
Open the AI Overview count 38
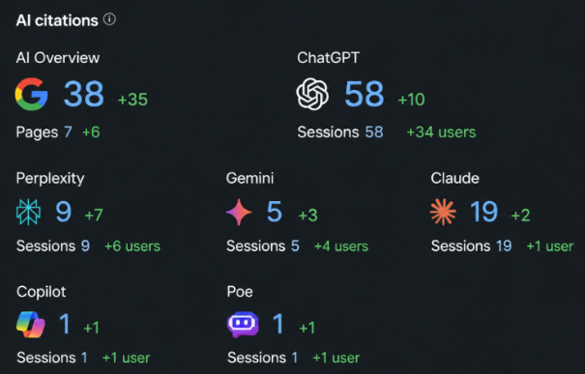(83, 94)
